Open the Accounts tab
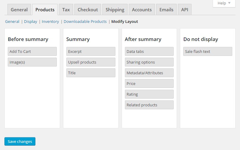 [x=142, y=10]
